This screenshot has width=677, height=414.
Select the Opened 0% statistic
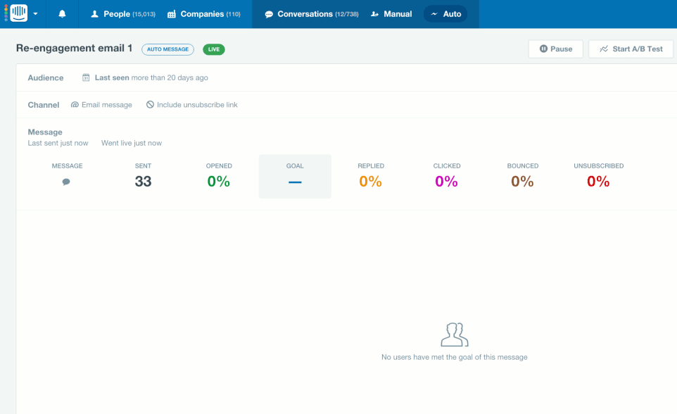tap(219, 181)
